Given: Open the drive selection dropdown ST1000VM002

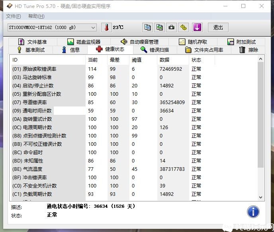Looking at the screenshot, I should tap(52, 27).
